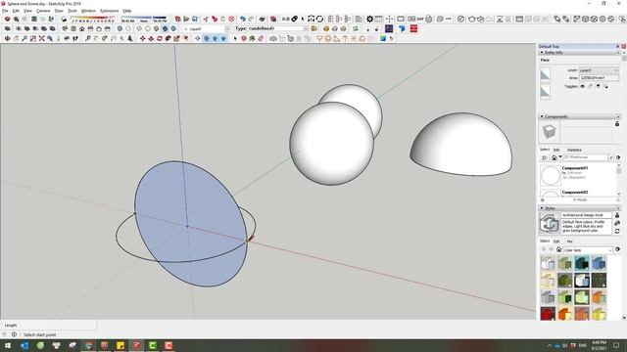The height and width of the screenshot is (352, 627).
Task: Select Component#1 in the component list
Action: 578,175
